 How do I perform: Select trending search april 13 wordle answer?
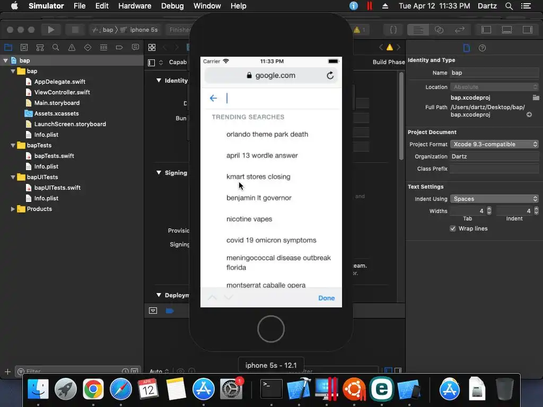pyautogui.click(x=262, y=155)
